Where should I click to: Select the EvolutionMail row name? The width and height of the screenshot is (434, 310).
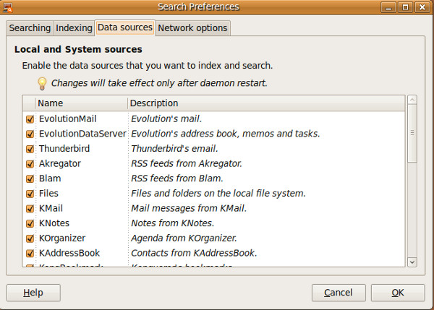(x=67, y=119)
